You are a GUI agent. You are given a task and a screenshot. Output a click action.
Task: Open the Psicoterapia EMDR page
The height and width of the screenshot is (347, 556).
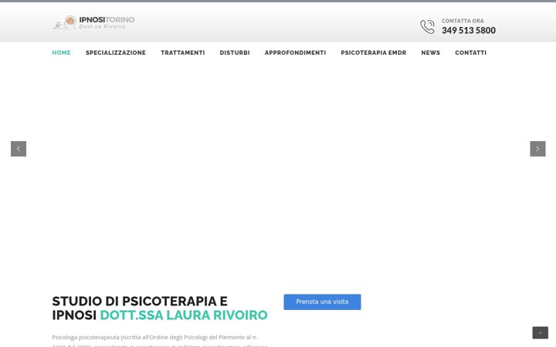(374, 52)
